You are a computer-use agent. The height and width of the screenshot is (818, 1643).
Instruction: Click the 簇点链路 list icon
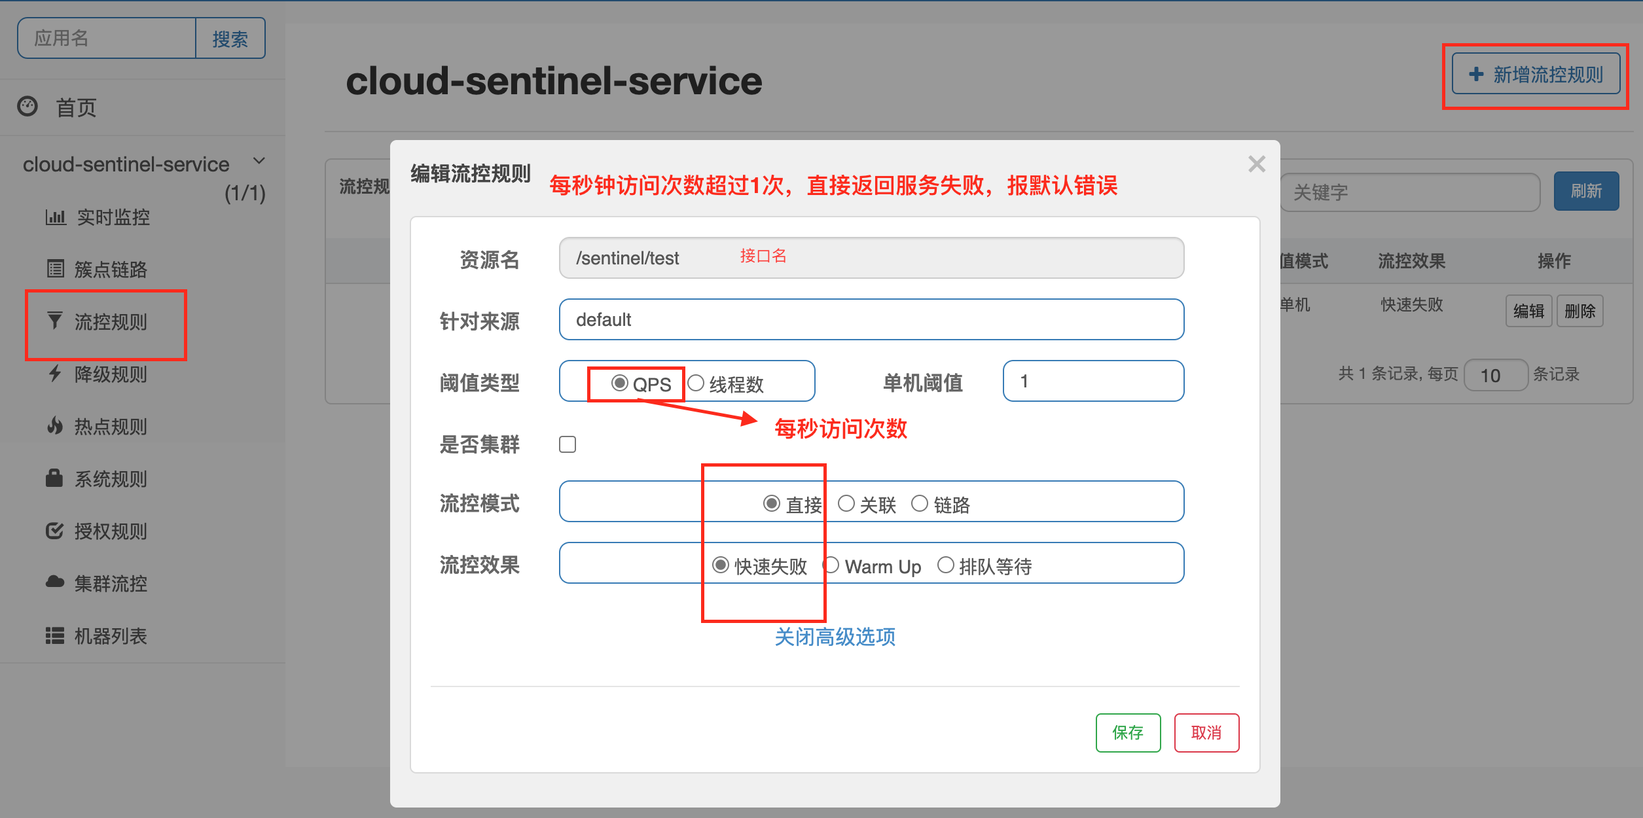(56, 269)
